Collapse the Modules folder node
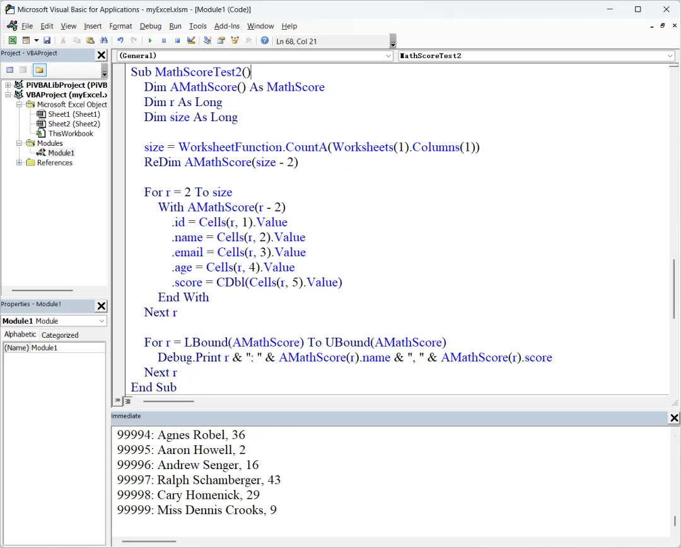Viewport: 681px width, 548px height. tap(19, 143)
